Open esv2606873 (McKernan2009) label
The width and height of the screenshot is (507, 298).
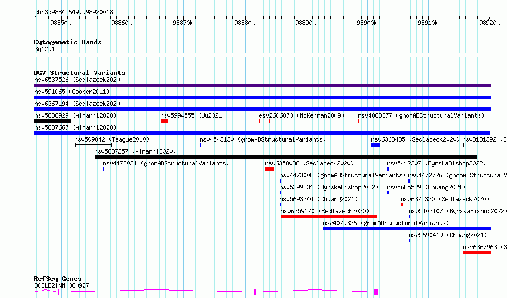tap(301, 115)
